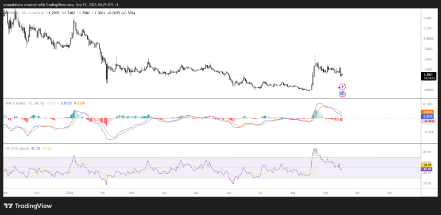The width and height of the screenshot is (441, 215).
Task: Click the pink -0.0210 tag on MACD axis
Action: [428, 121]
